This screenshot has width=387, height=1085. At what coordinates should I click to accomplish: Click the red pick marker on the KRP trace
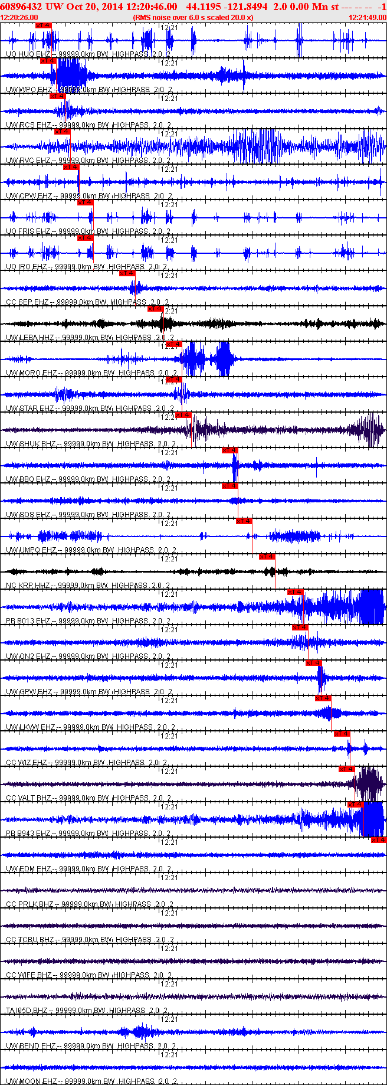[267, 557]
